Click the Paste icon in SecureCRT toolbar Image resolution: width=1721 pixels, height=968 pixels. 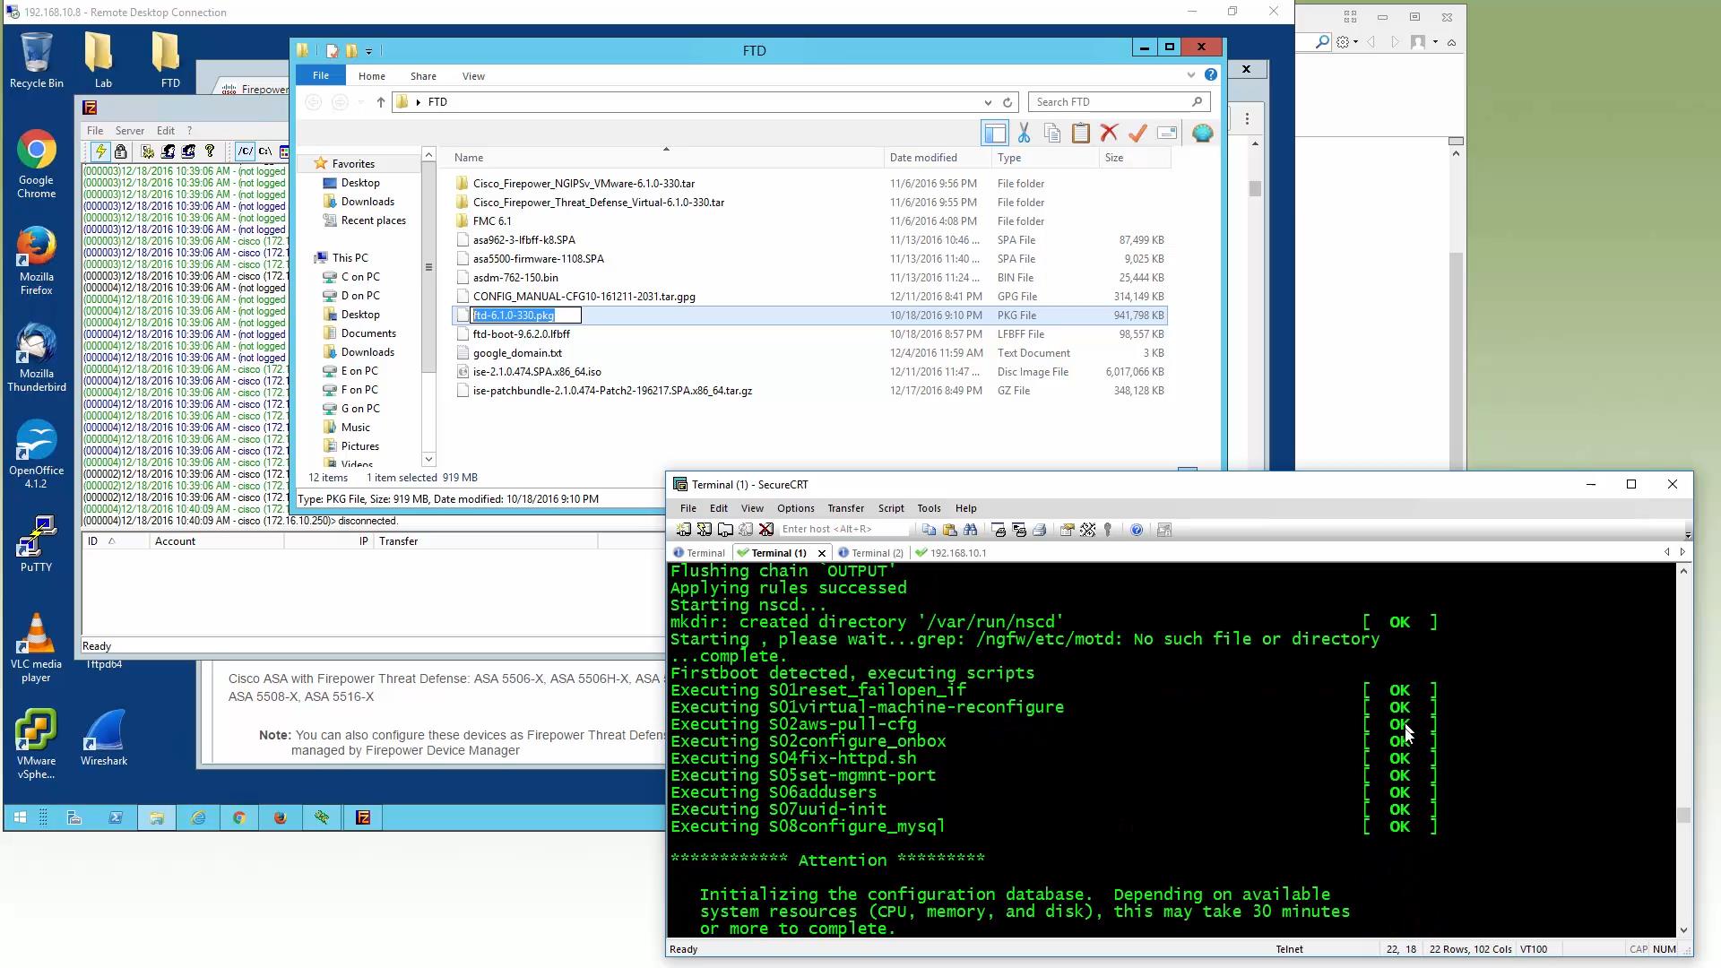tap(949, 530)
